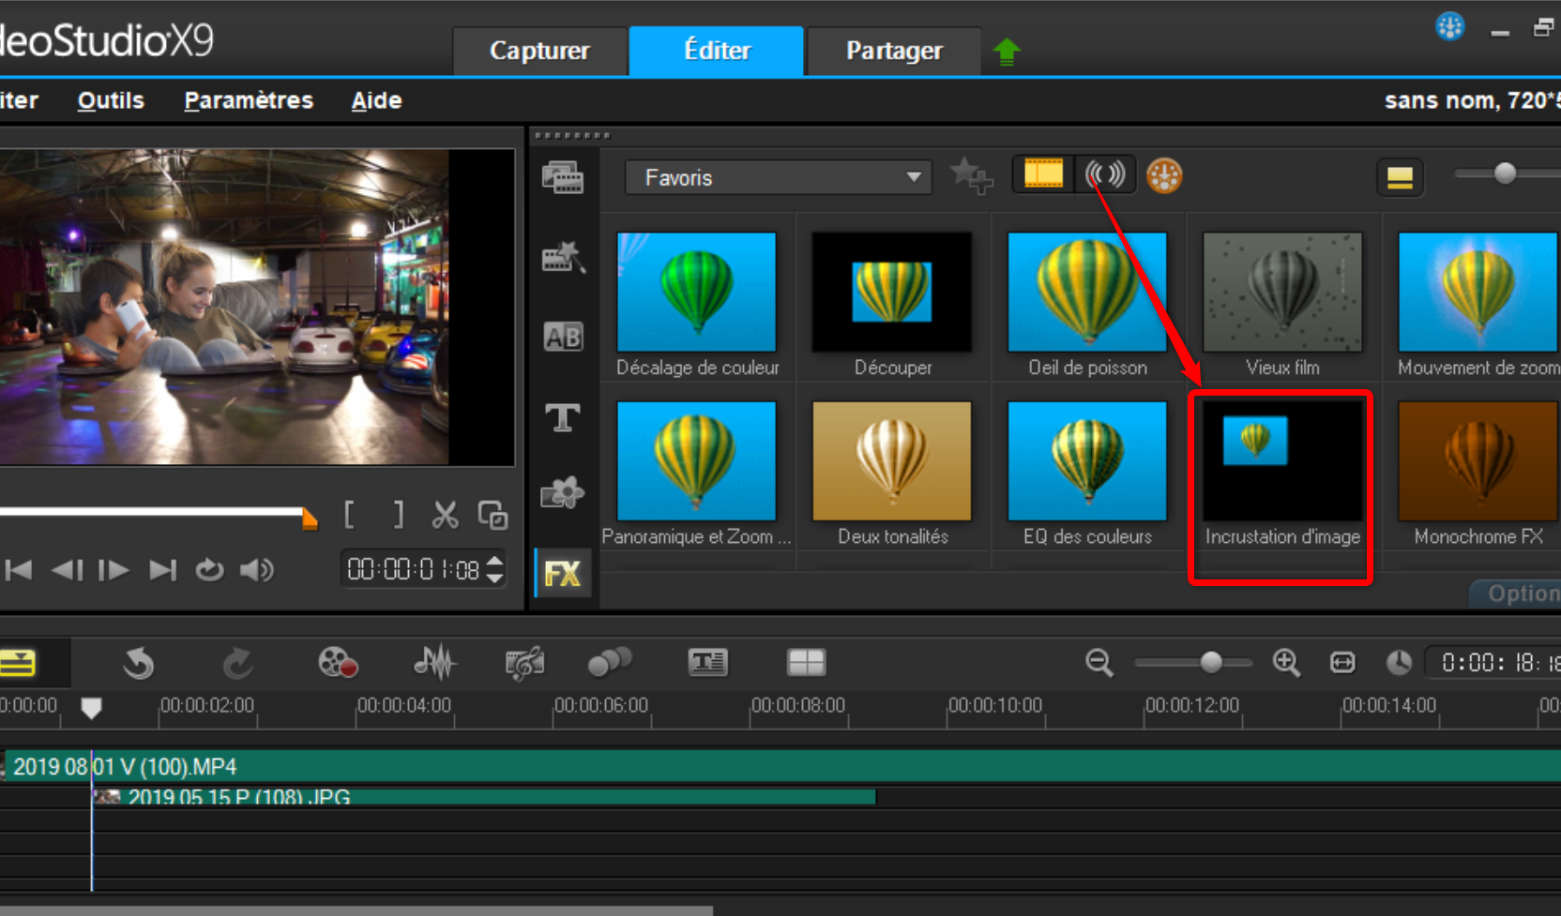This screenshot has height=916, width=1561.
Task: Expand the Favoris gallery dropdown
Action: [x=913, y=177]
